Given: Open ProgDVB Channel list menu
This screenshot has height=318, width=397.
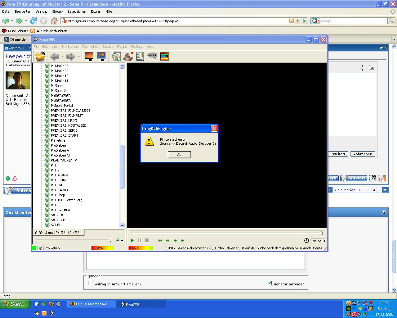Looking at the screenshot, I should [x=90, y=47].
